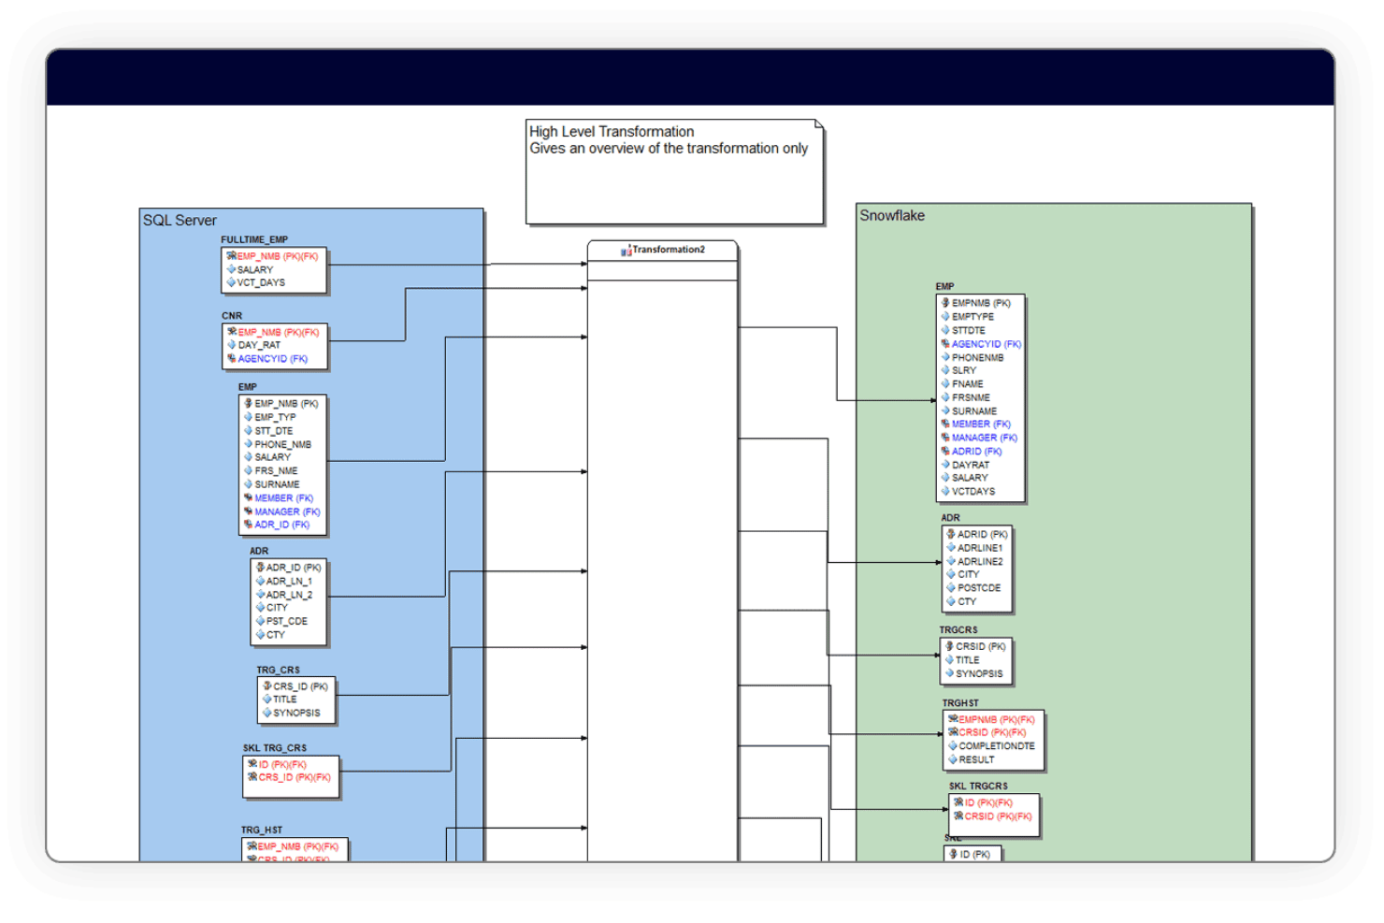This screenshot has width=1384, height=923.
Task: Click the key icon beside EMPNMB in Snowflake EMP
Action: pyautogui.click(x=945, y=303)
